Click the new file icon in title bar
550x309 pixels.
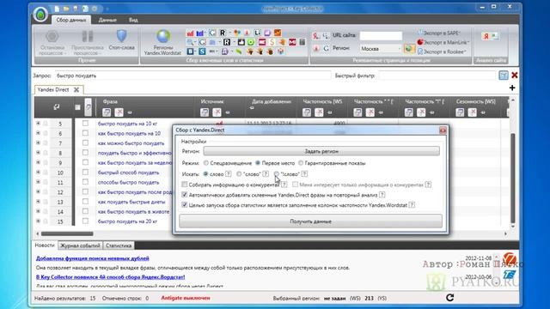coord(57,9)
